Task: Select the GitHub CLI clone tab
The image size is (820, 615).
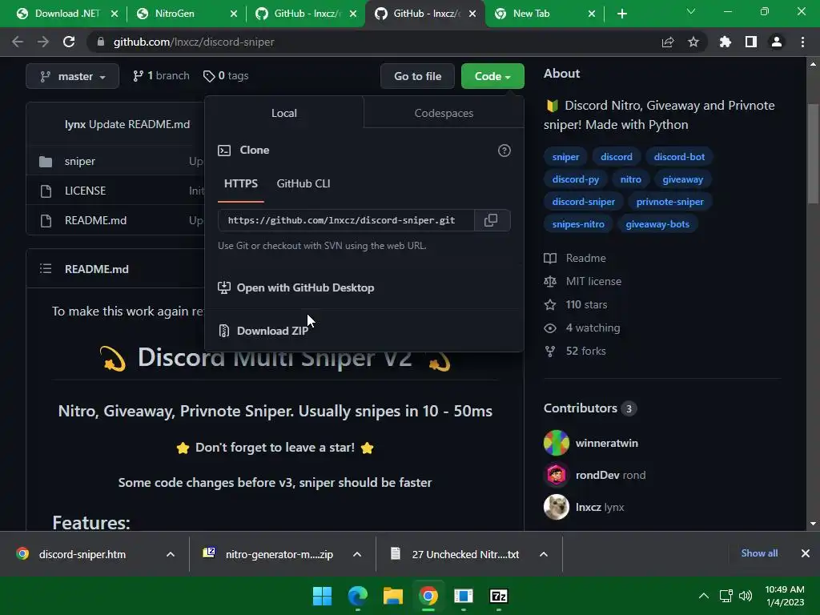Action: click(x=303, y=183)
